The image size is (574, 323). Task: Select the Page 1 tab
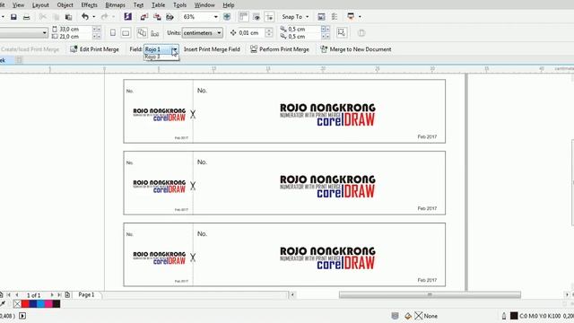coord(86,295)
